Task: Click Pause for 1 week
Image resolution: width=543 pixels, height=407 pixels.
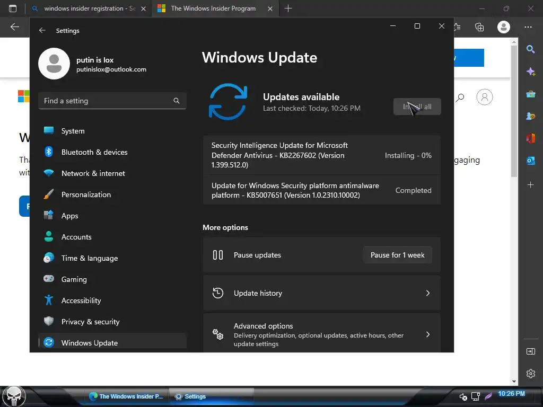Action: click(x=397, y=255)
